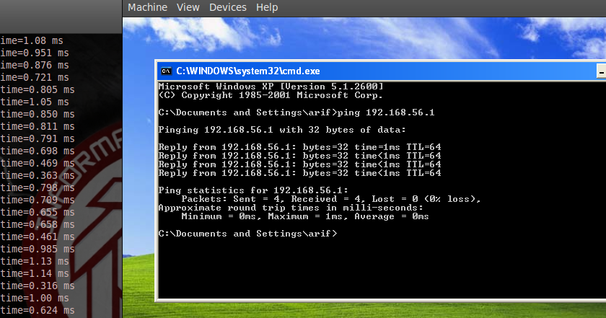Click 'time=0.316 ms' in the left terminal
The width and height of the screenshot is (606, 318).
tap(38, 286)
